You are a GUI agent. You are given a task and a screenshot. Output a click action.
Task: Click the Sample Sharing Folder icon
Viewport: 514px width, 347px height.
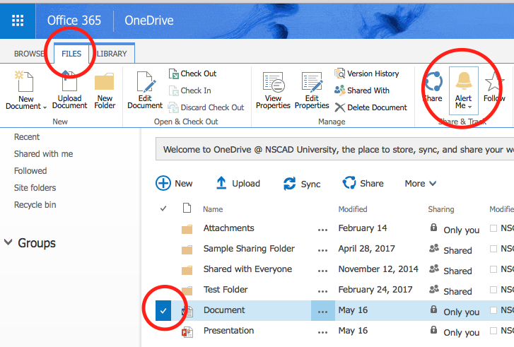(187, 249)
